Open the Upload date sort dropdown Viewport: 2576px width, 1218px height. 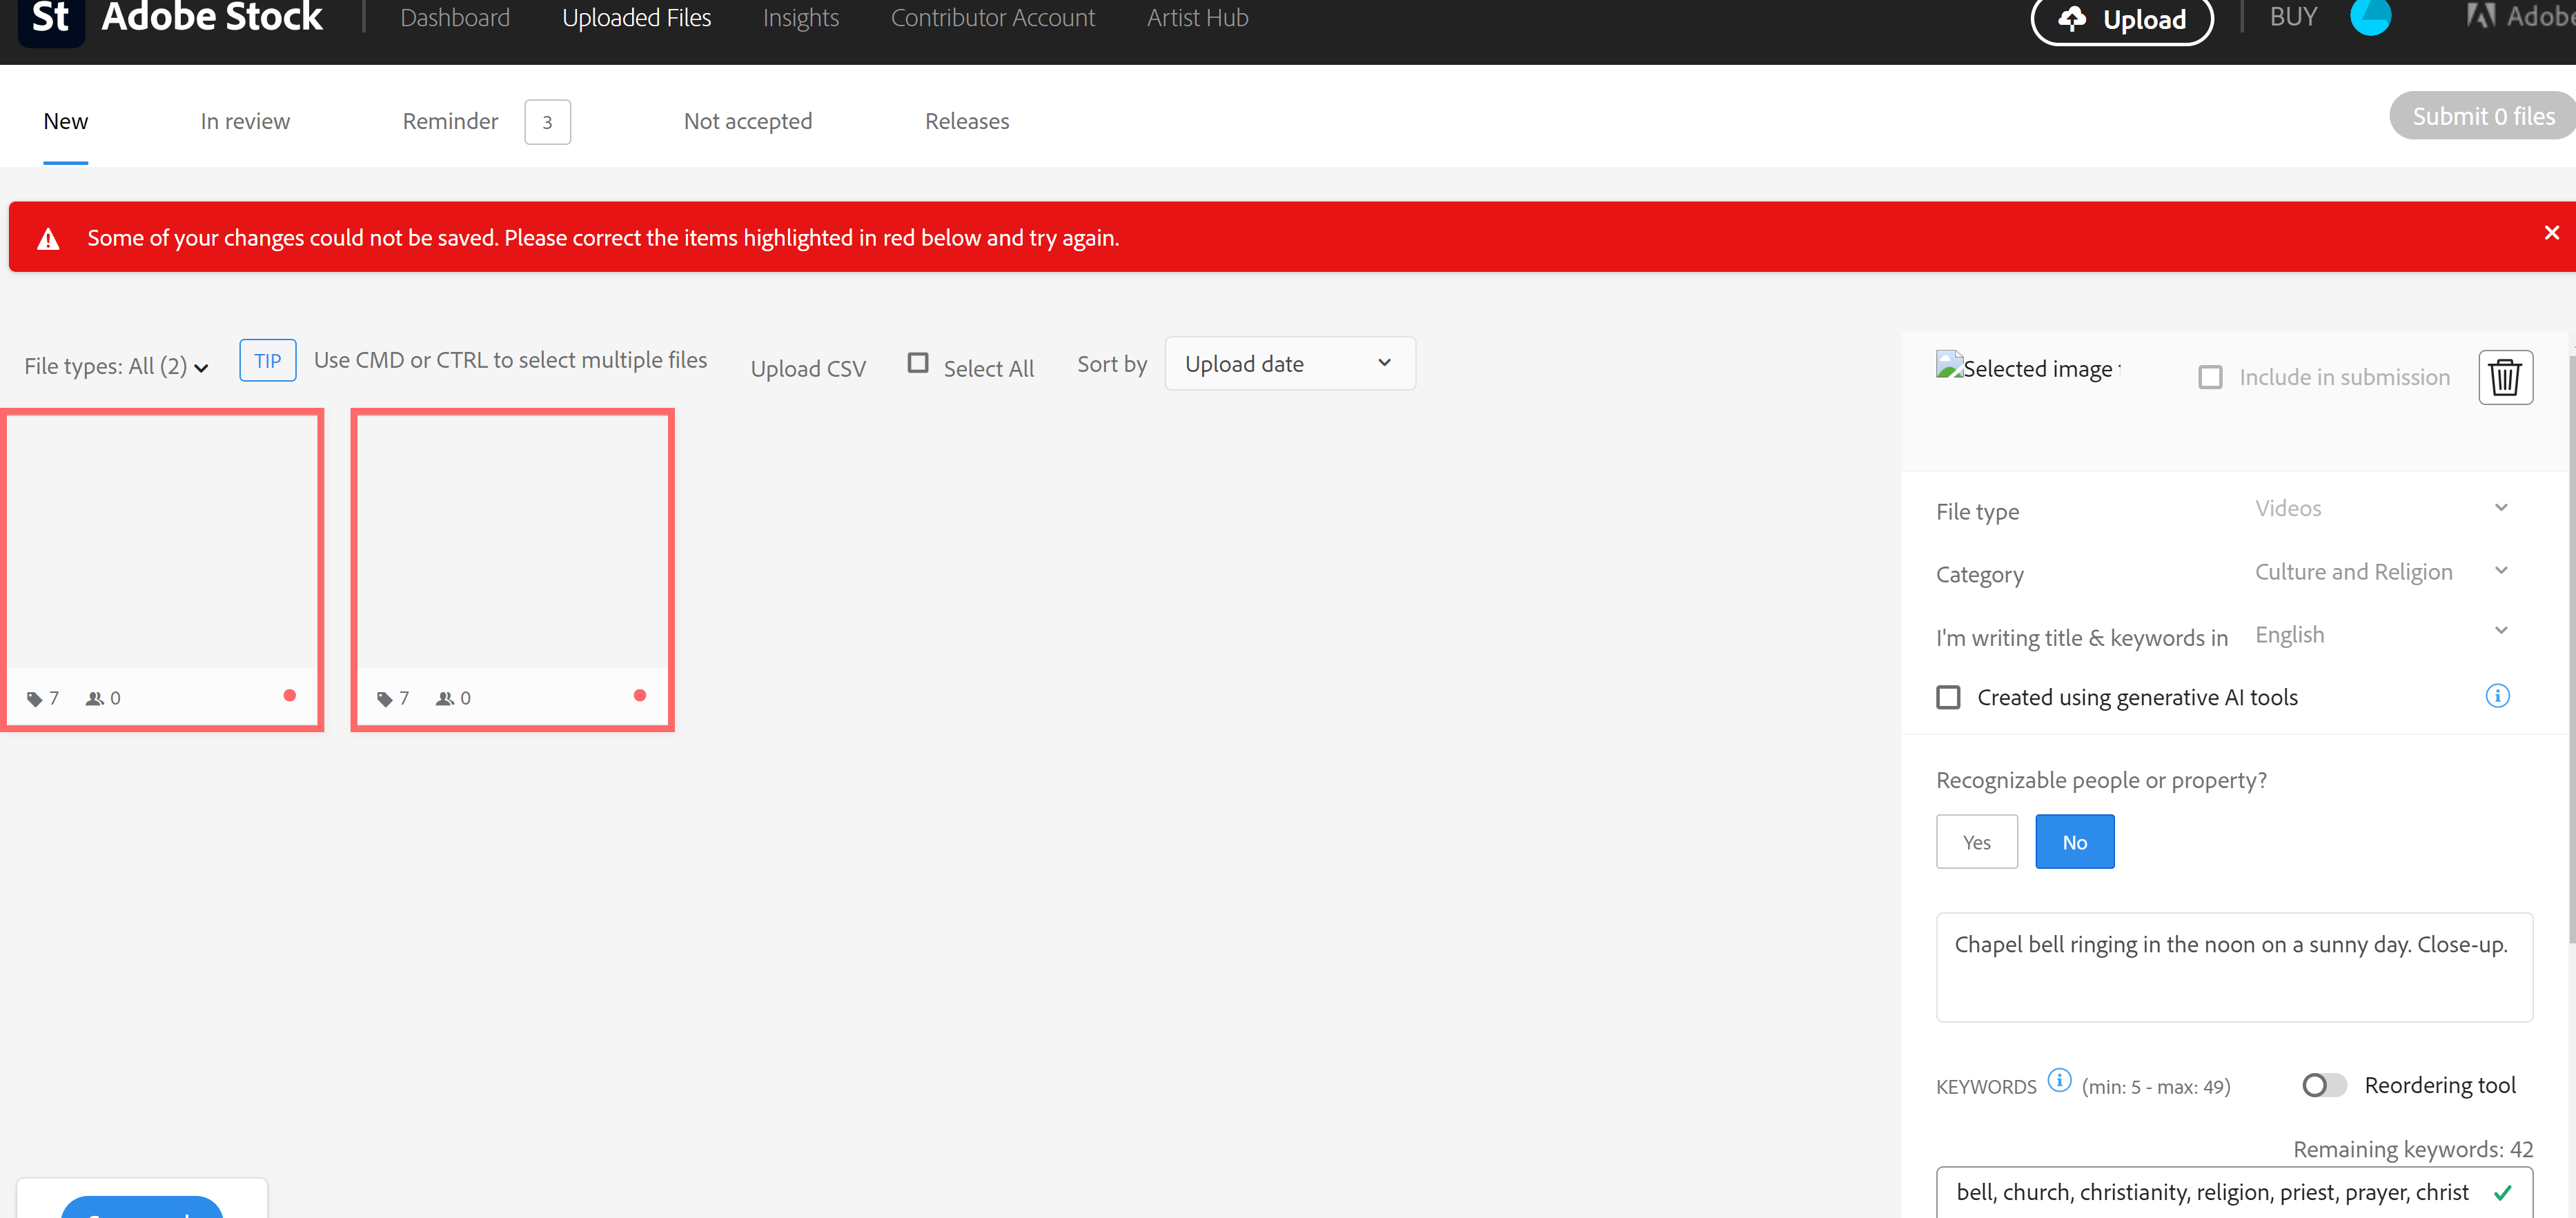click(x=1289, y=363)
